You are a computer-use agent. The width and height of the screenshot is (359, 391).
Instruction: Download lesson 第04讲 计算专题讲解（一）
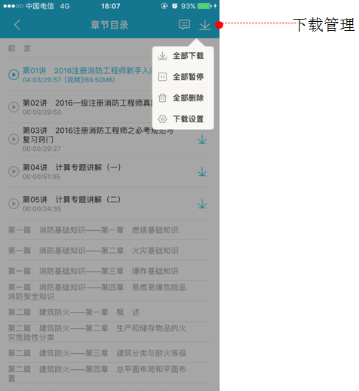point(202,172)
